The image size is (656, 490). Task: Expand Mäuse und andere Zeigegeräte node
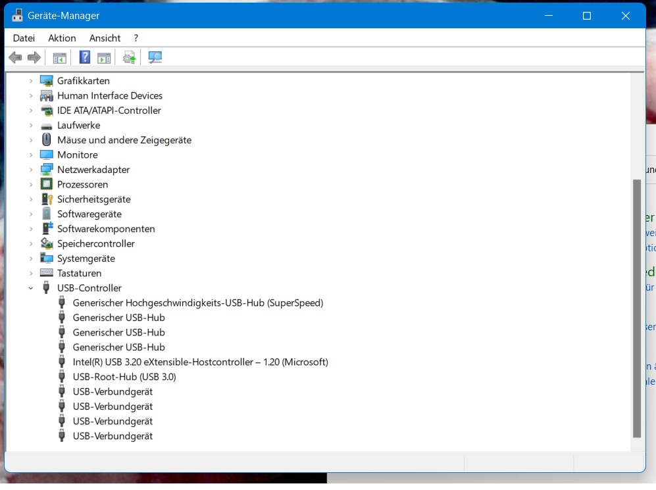[x=31, y=140]
